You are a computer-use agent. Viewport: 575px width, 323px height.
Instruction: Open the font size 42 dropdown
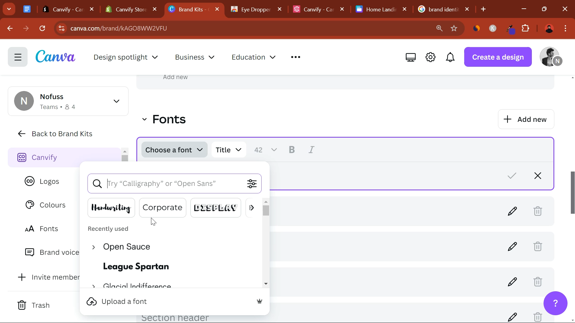tap(265, 150)
